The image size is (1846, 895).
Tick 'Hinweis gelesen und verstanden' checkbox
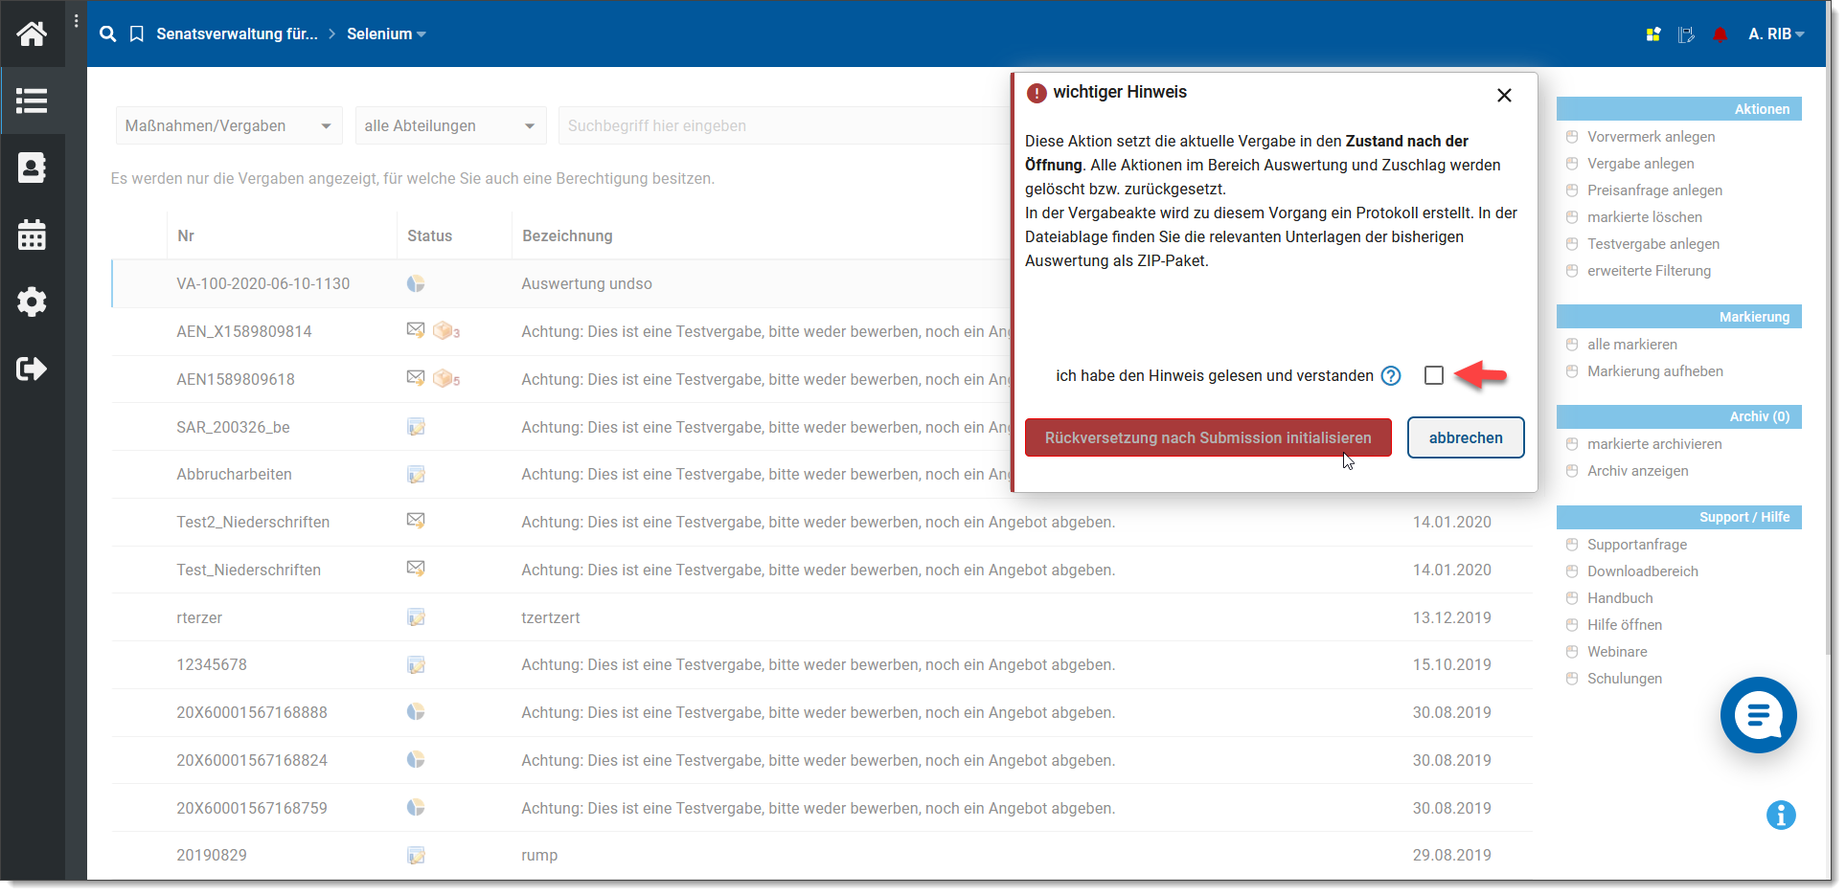coord(1434,375)
